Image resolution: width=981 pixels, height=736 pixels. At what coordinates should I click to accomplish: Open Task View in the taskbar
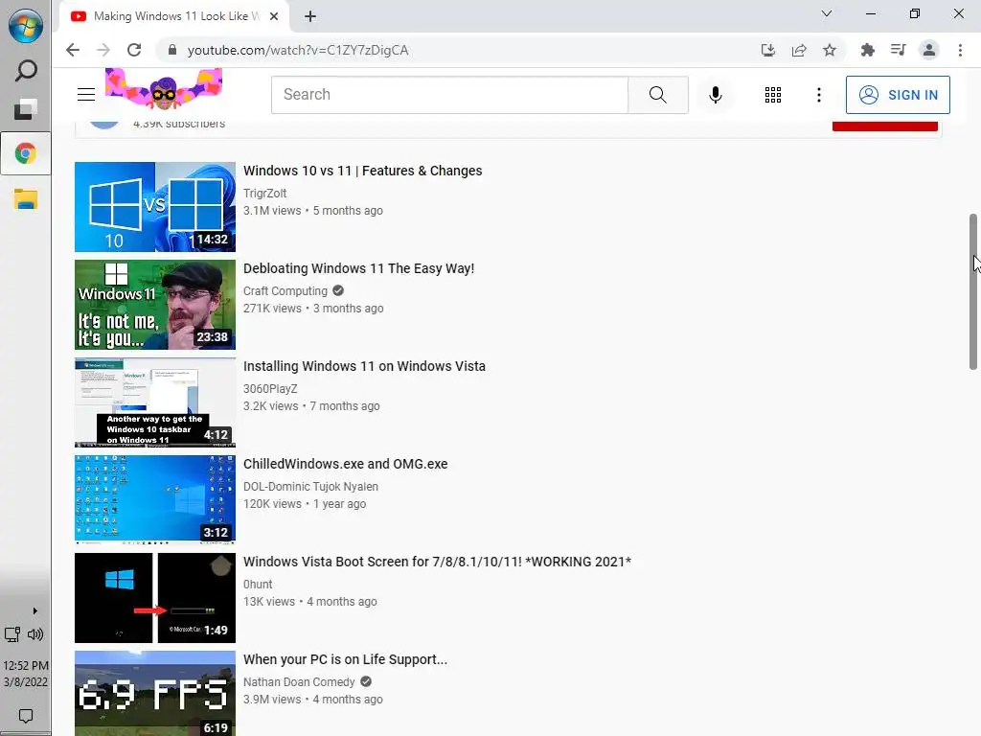tap(26, 109)
